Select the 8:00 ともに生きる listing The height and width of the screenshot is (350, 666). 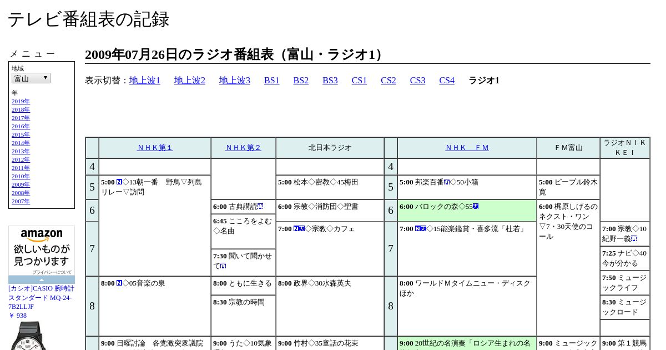(243, 286)
